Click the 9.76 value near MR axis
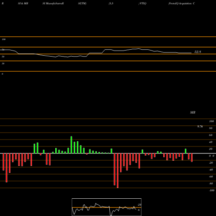Screen dimensions: 216x216 point(200,127)
